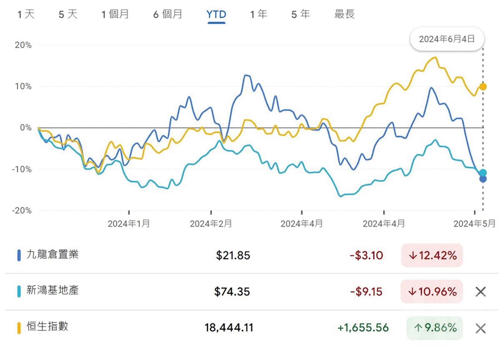
Task: Click the $74.35 price value
Action: tap(232, 292)
